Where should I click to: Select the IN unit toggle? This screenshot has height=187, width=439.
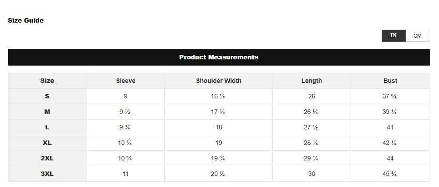coord(393,36)
